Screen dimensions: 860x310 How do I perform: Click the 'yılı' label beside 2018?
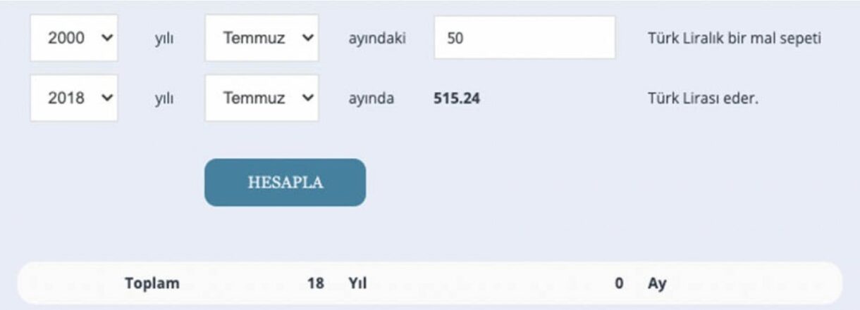pos(164,99)
